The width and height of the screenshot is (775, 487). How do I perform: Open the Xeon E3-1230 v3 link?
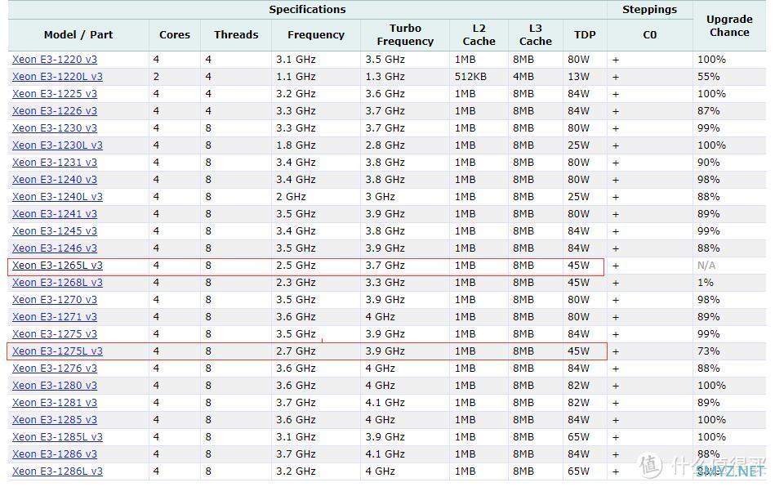point(55,128)
